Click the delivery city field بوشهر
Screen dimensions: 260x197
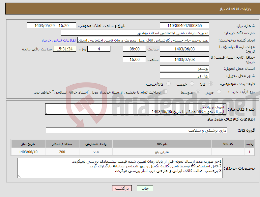point(185,76)
